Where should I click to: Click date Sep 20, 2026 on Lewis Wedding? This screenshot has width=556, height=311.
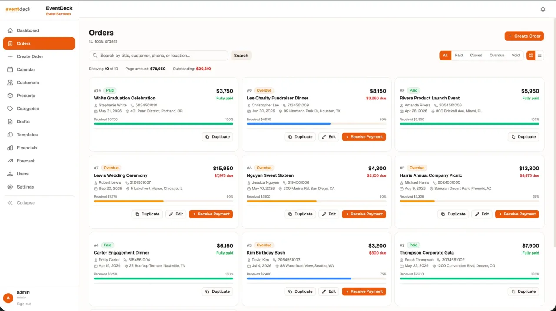(111, 189)
